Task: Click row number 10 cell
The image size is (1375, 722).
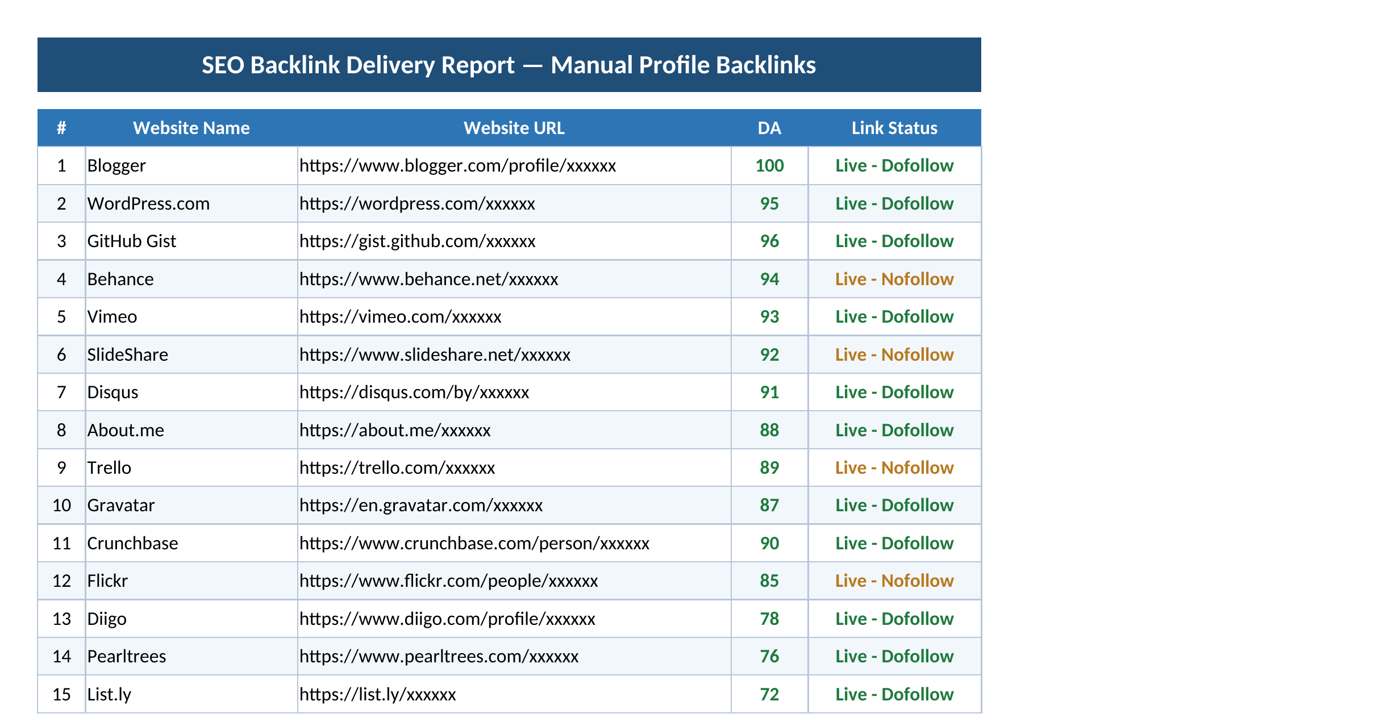Action: [x=61, y=505]
